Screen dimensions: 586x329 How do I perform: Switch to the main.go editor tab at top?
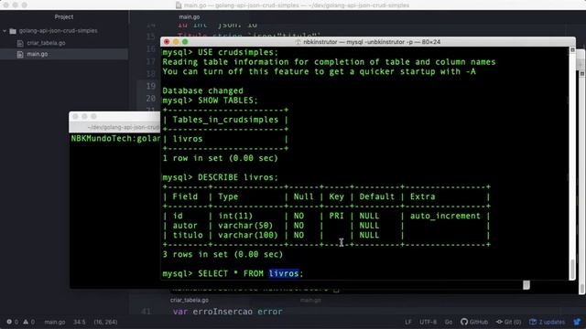click(x=190, y=16)
